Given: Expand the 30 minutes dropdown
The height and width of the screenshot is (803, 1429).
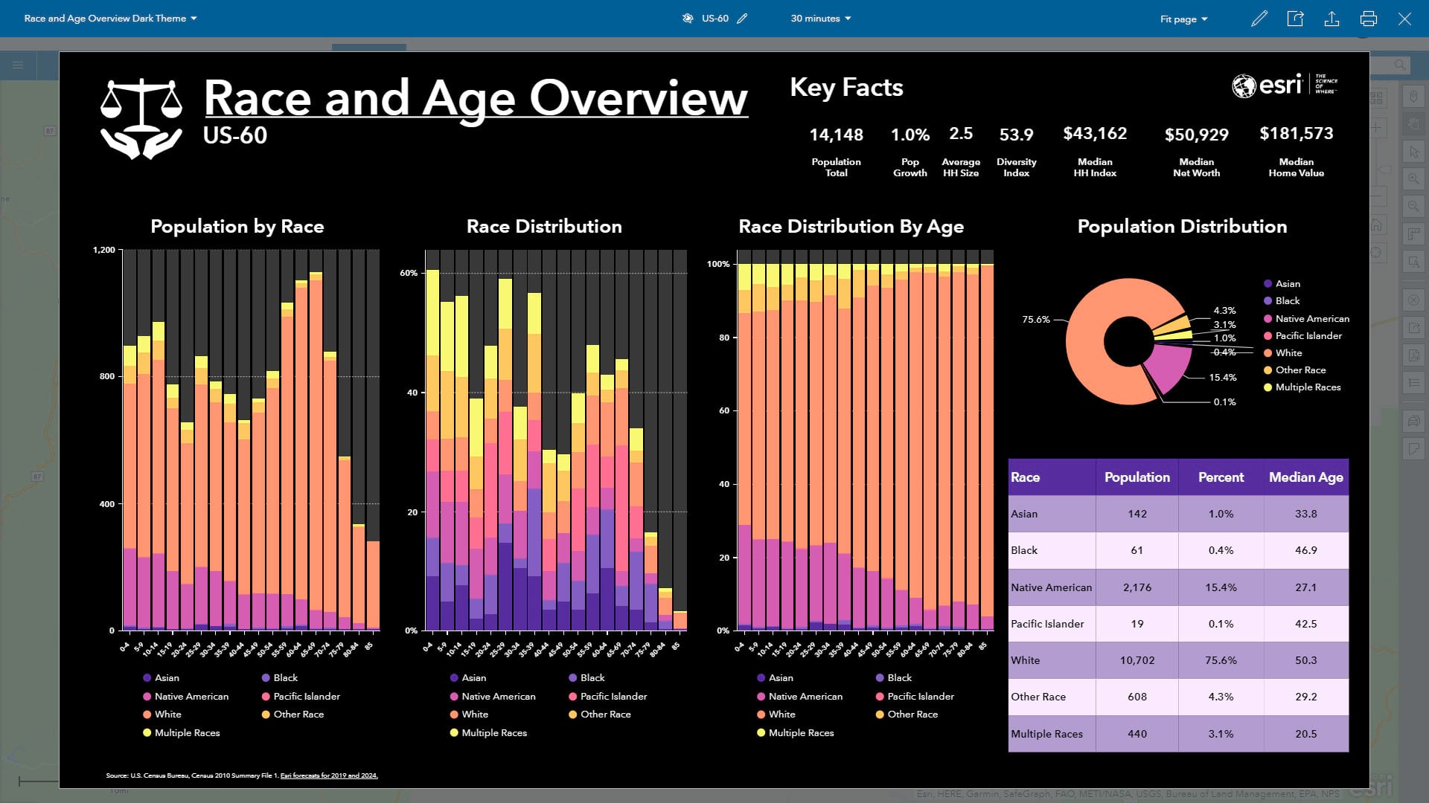Looking at the screenshot, I should pyautogui.click(x=820, y=19).
